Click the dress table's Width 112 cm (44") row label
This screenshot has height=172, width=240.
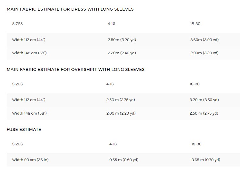tap(29, 40)
